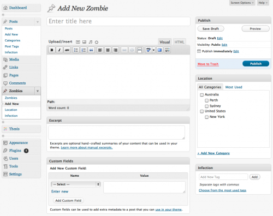This screenshot has height=216, width=273.
Task: Open Categories under Posts menu
Action: point(13,40)
